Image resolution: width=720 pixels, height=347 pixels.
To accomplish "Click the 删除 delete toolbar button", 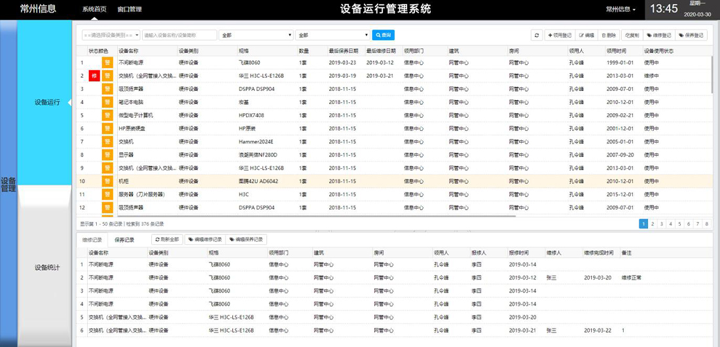I will (x=607, y=35).
